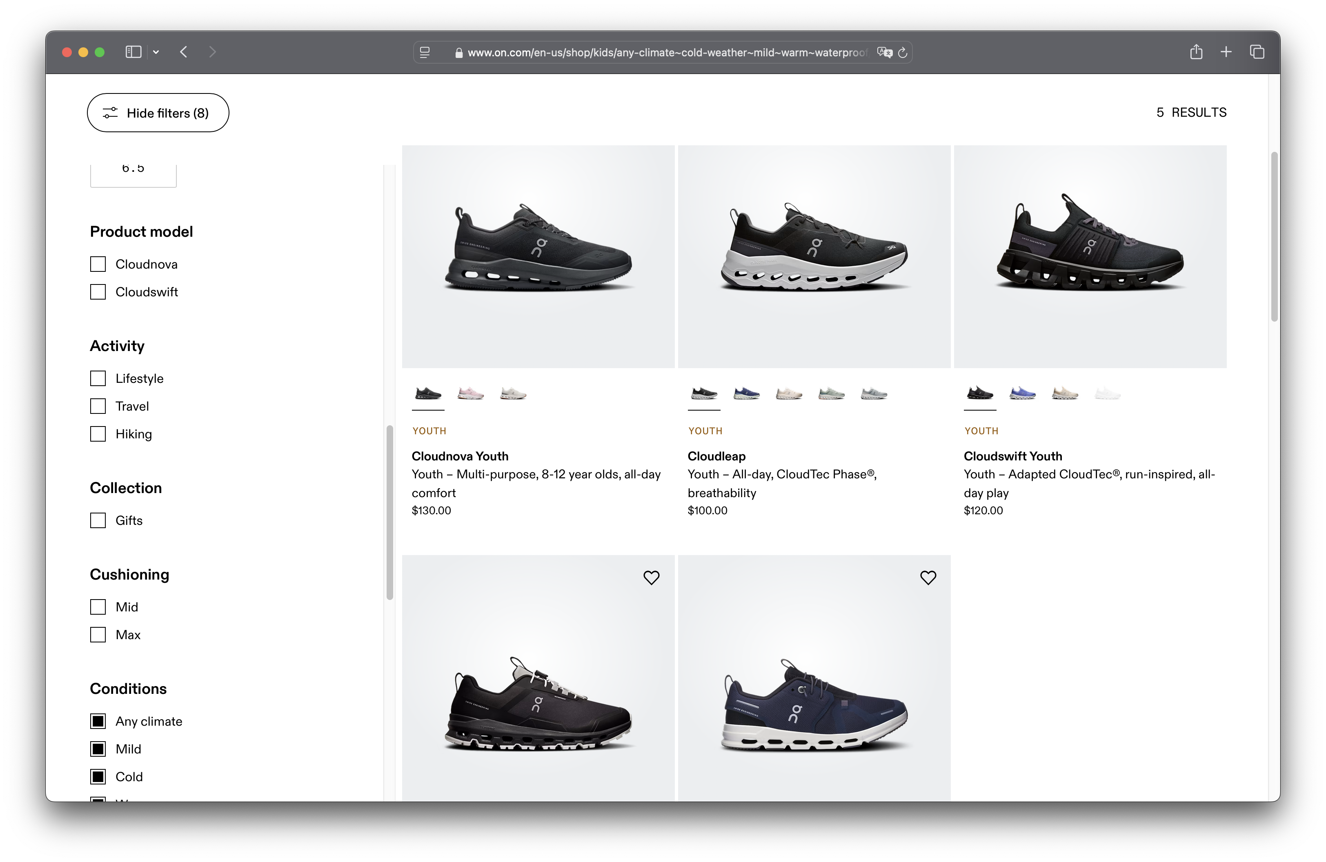Uncheck Any climate condition
Screen dimensions: 1326x862
[x=98, y=722]
